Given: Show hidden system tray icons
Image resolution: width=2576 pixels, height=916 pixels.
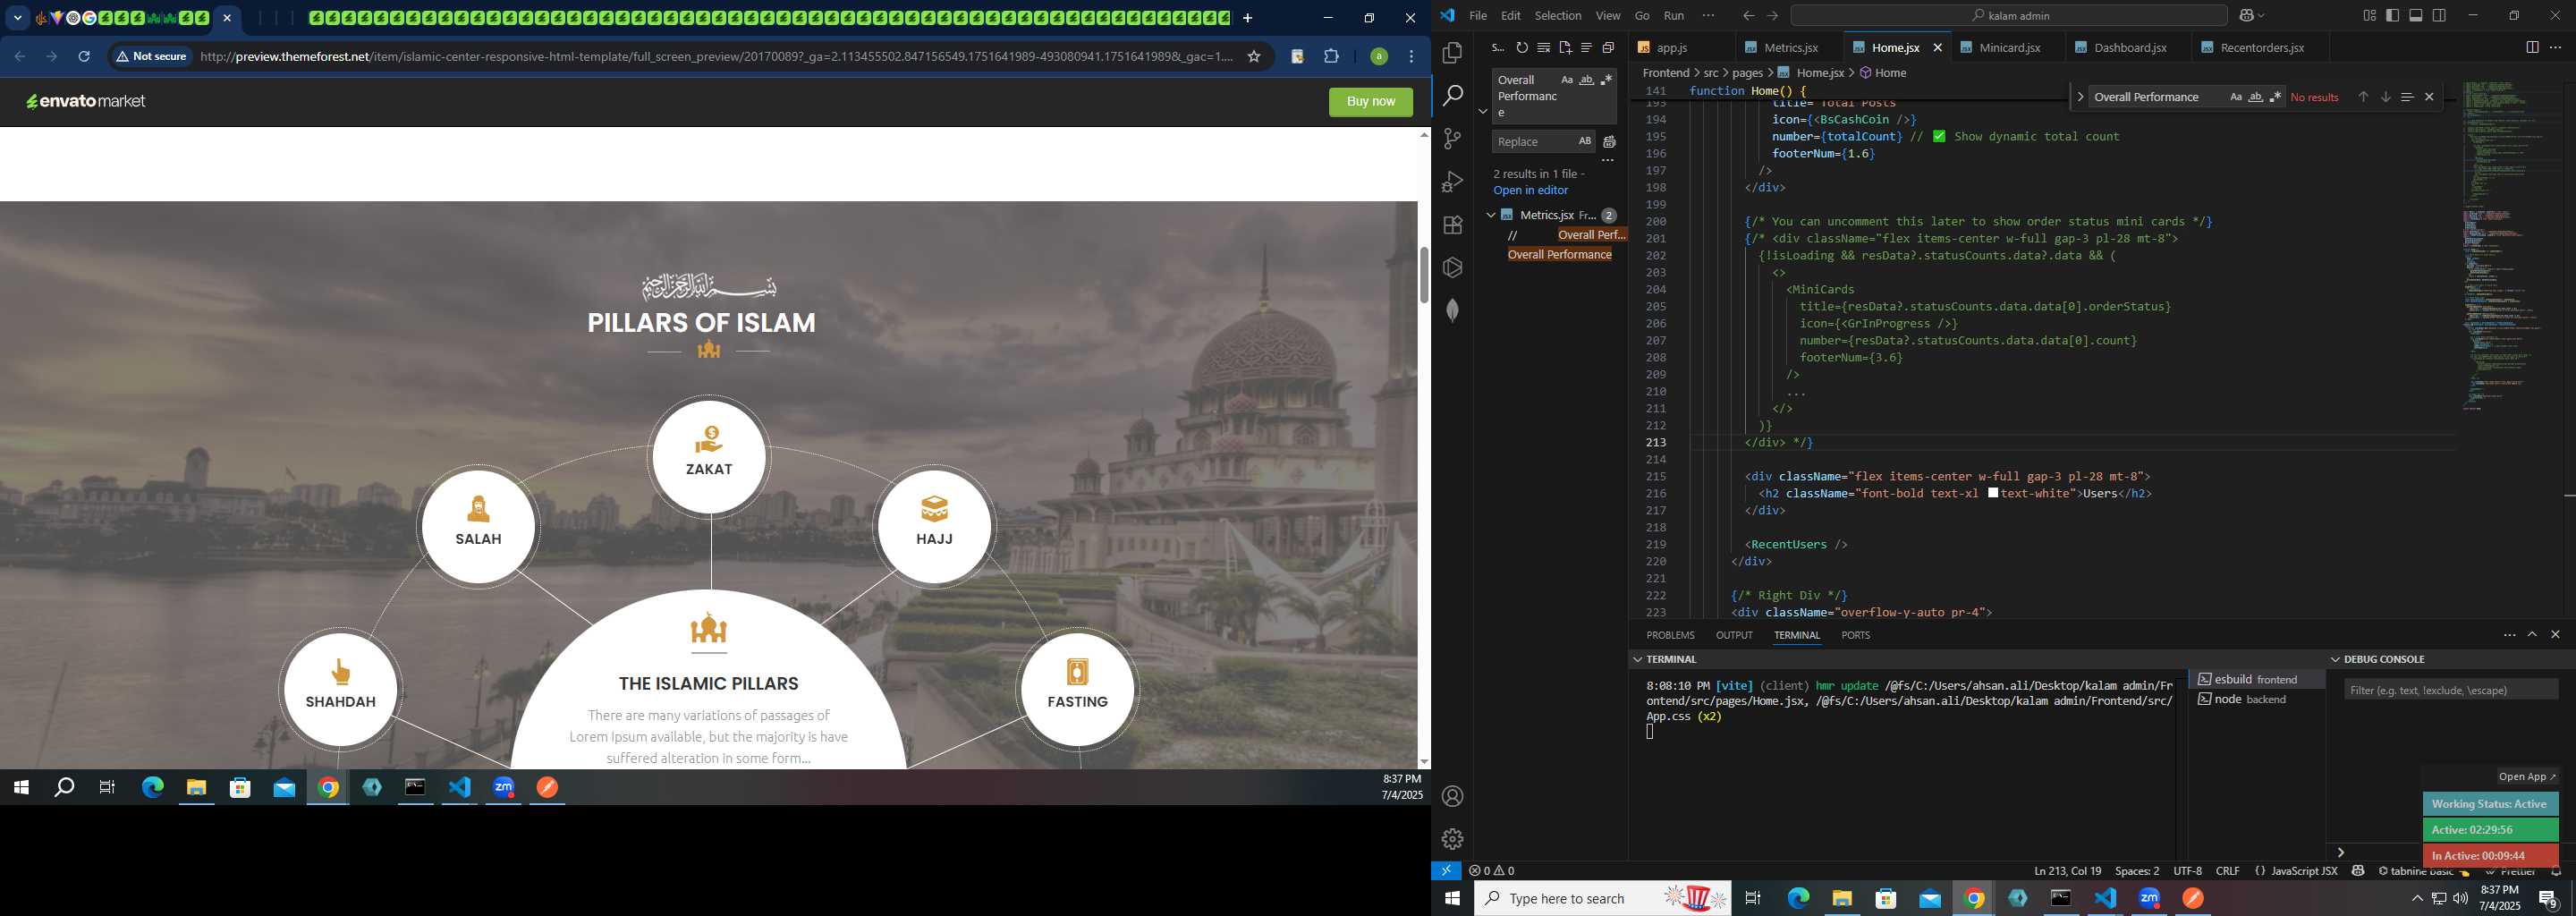Looking at the screenshot, I should point(2417,899).
